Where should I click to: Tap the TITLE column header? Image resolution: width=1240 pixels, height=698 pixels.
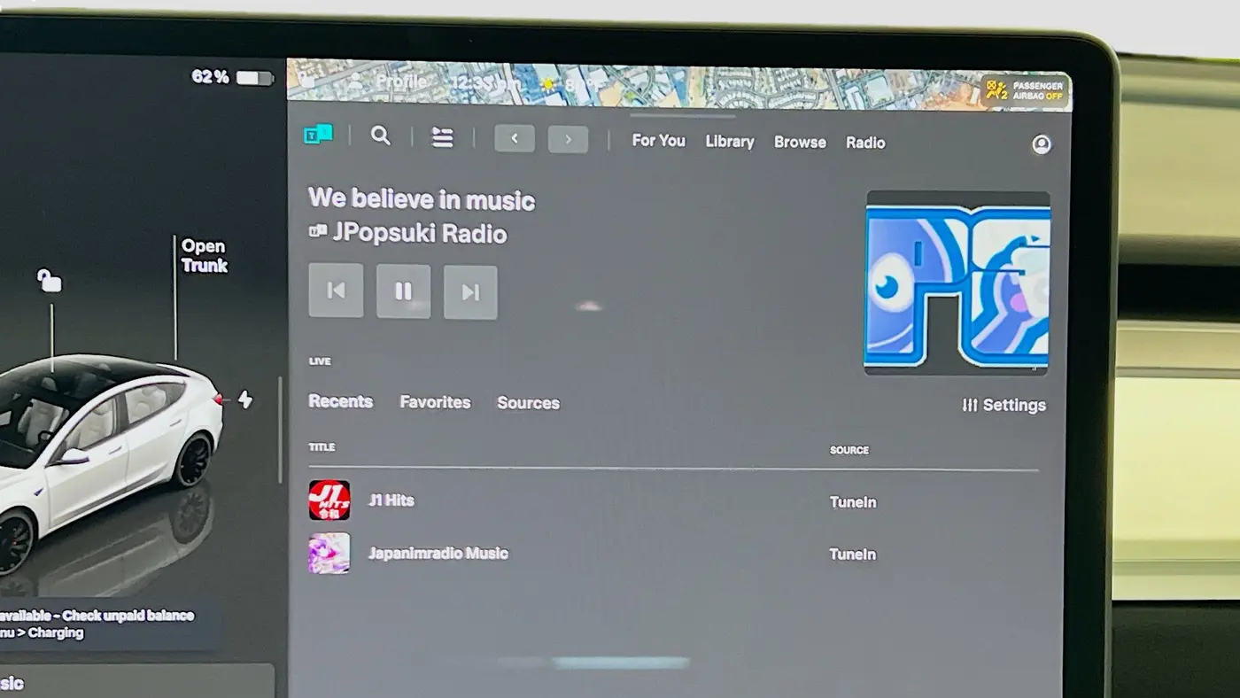(x=322, y=447)
